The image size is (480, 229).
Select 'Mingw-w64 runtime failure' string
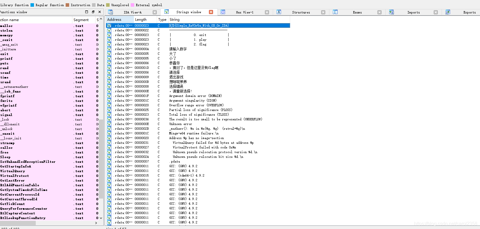(x=198, y=133)
